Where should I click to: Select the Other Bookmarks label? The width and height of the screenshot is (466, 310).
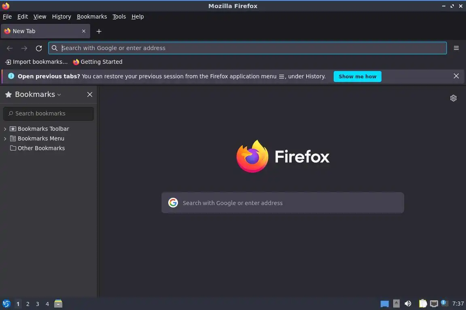click(41, 148)
